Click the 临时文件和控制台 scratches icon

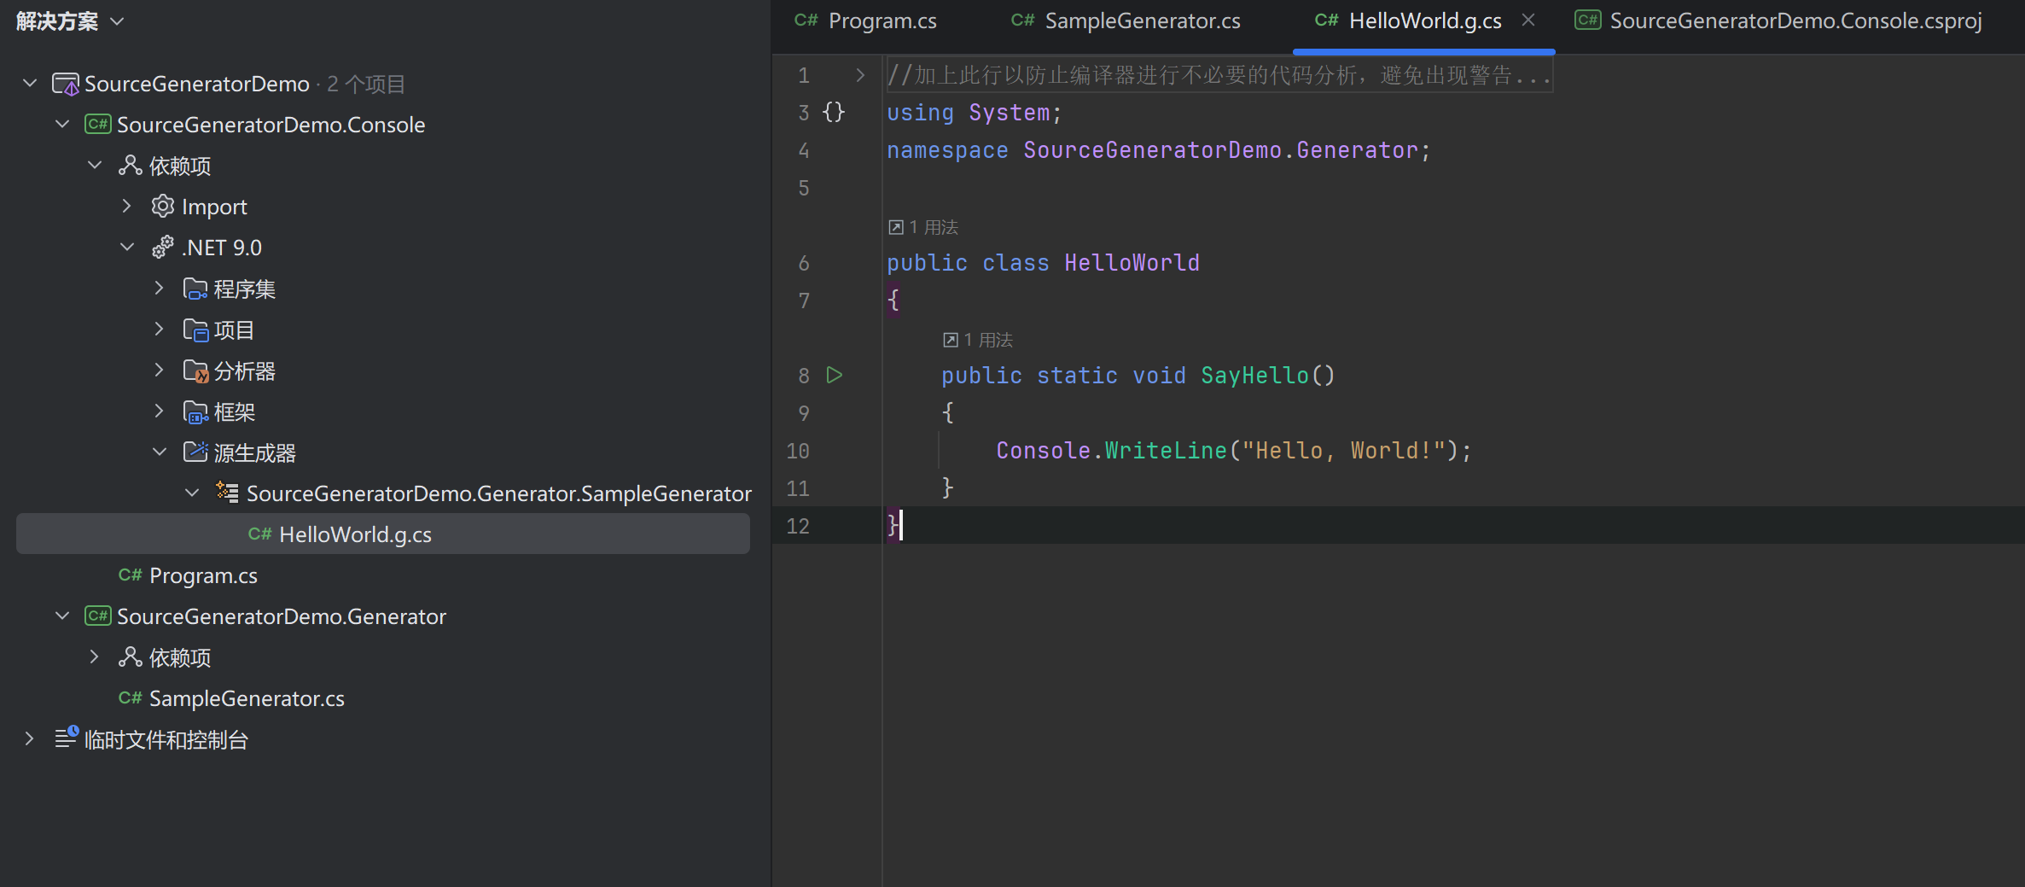tap(66, 738)
